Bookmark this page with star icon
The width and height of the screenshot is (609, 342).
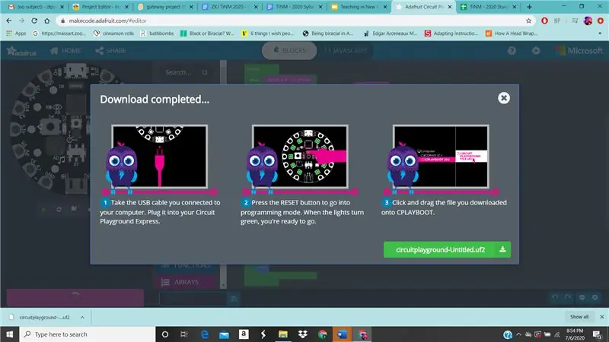528,21
